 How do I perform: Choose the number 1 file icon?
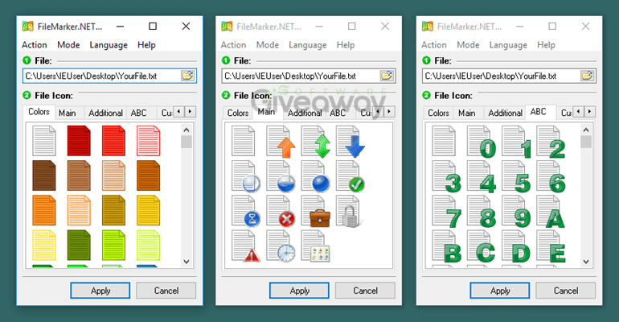(516, 142)
